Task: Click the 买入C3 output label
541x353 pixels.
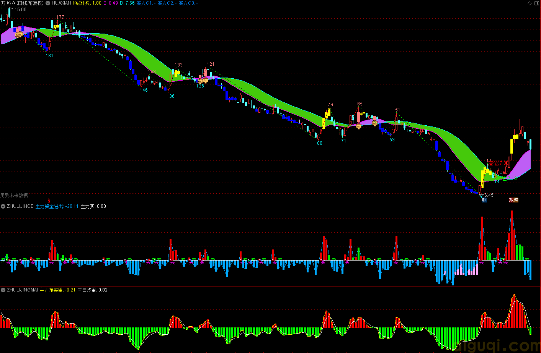Action: [x=188, y=3]
